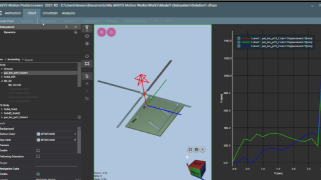Click the crosshair target icon

pyautogui.click(x=87, y=56)
